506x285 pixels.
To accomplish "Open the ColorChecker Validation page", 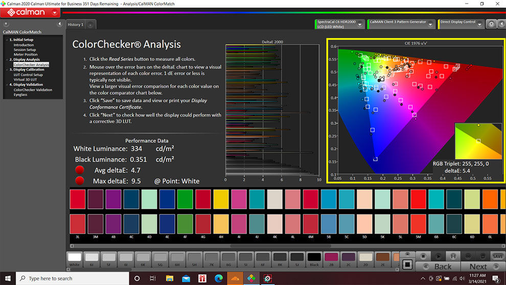I will point(33,90).
